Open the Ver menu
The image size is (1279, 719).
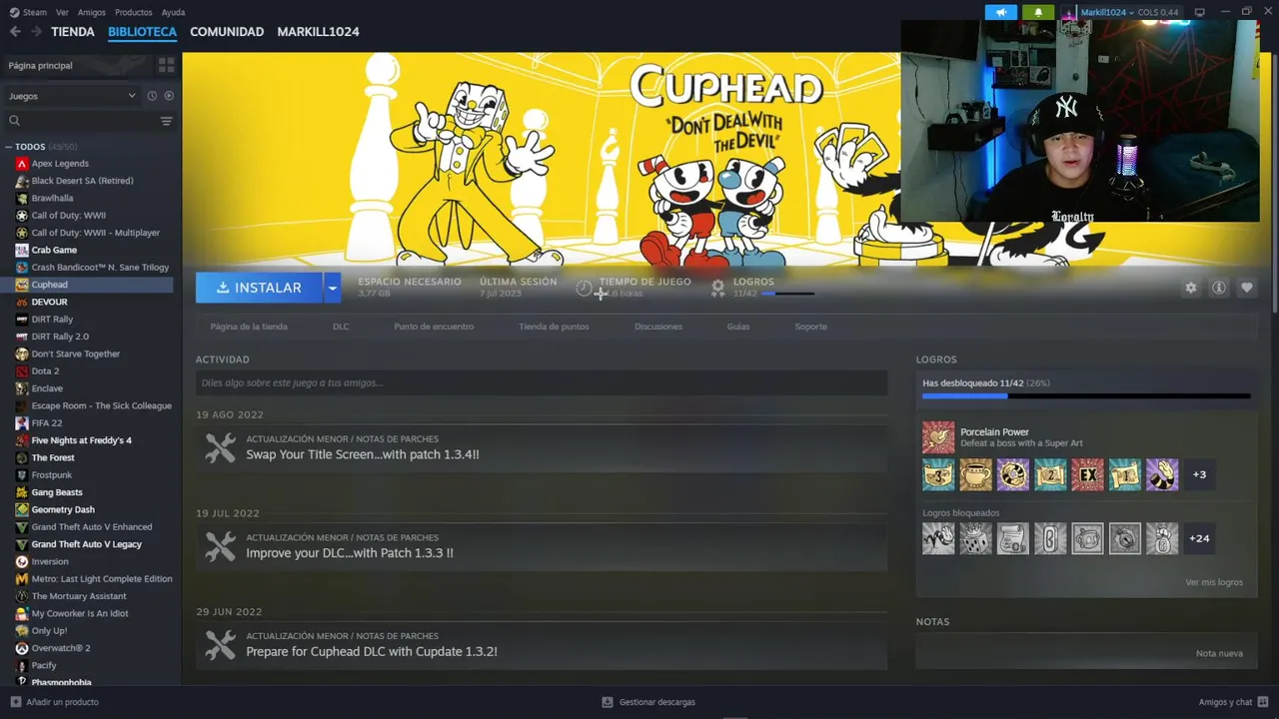pos(62,12)
